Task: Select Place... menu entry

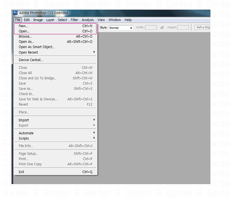Action: [56, 112]
